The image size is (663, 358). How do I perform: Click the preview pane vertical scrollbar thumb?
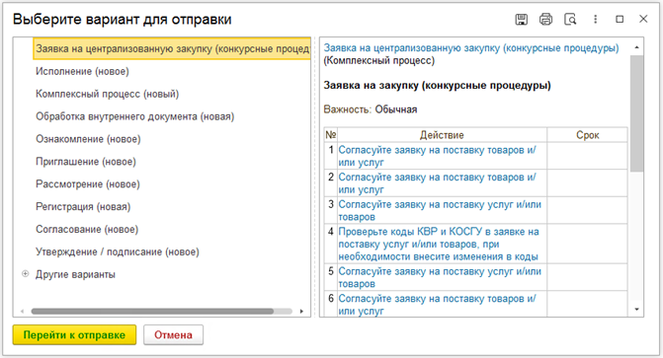point(636,113)
